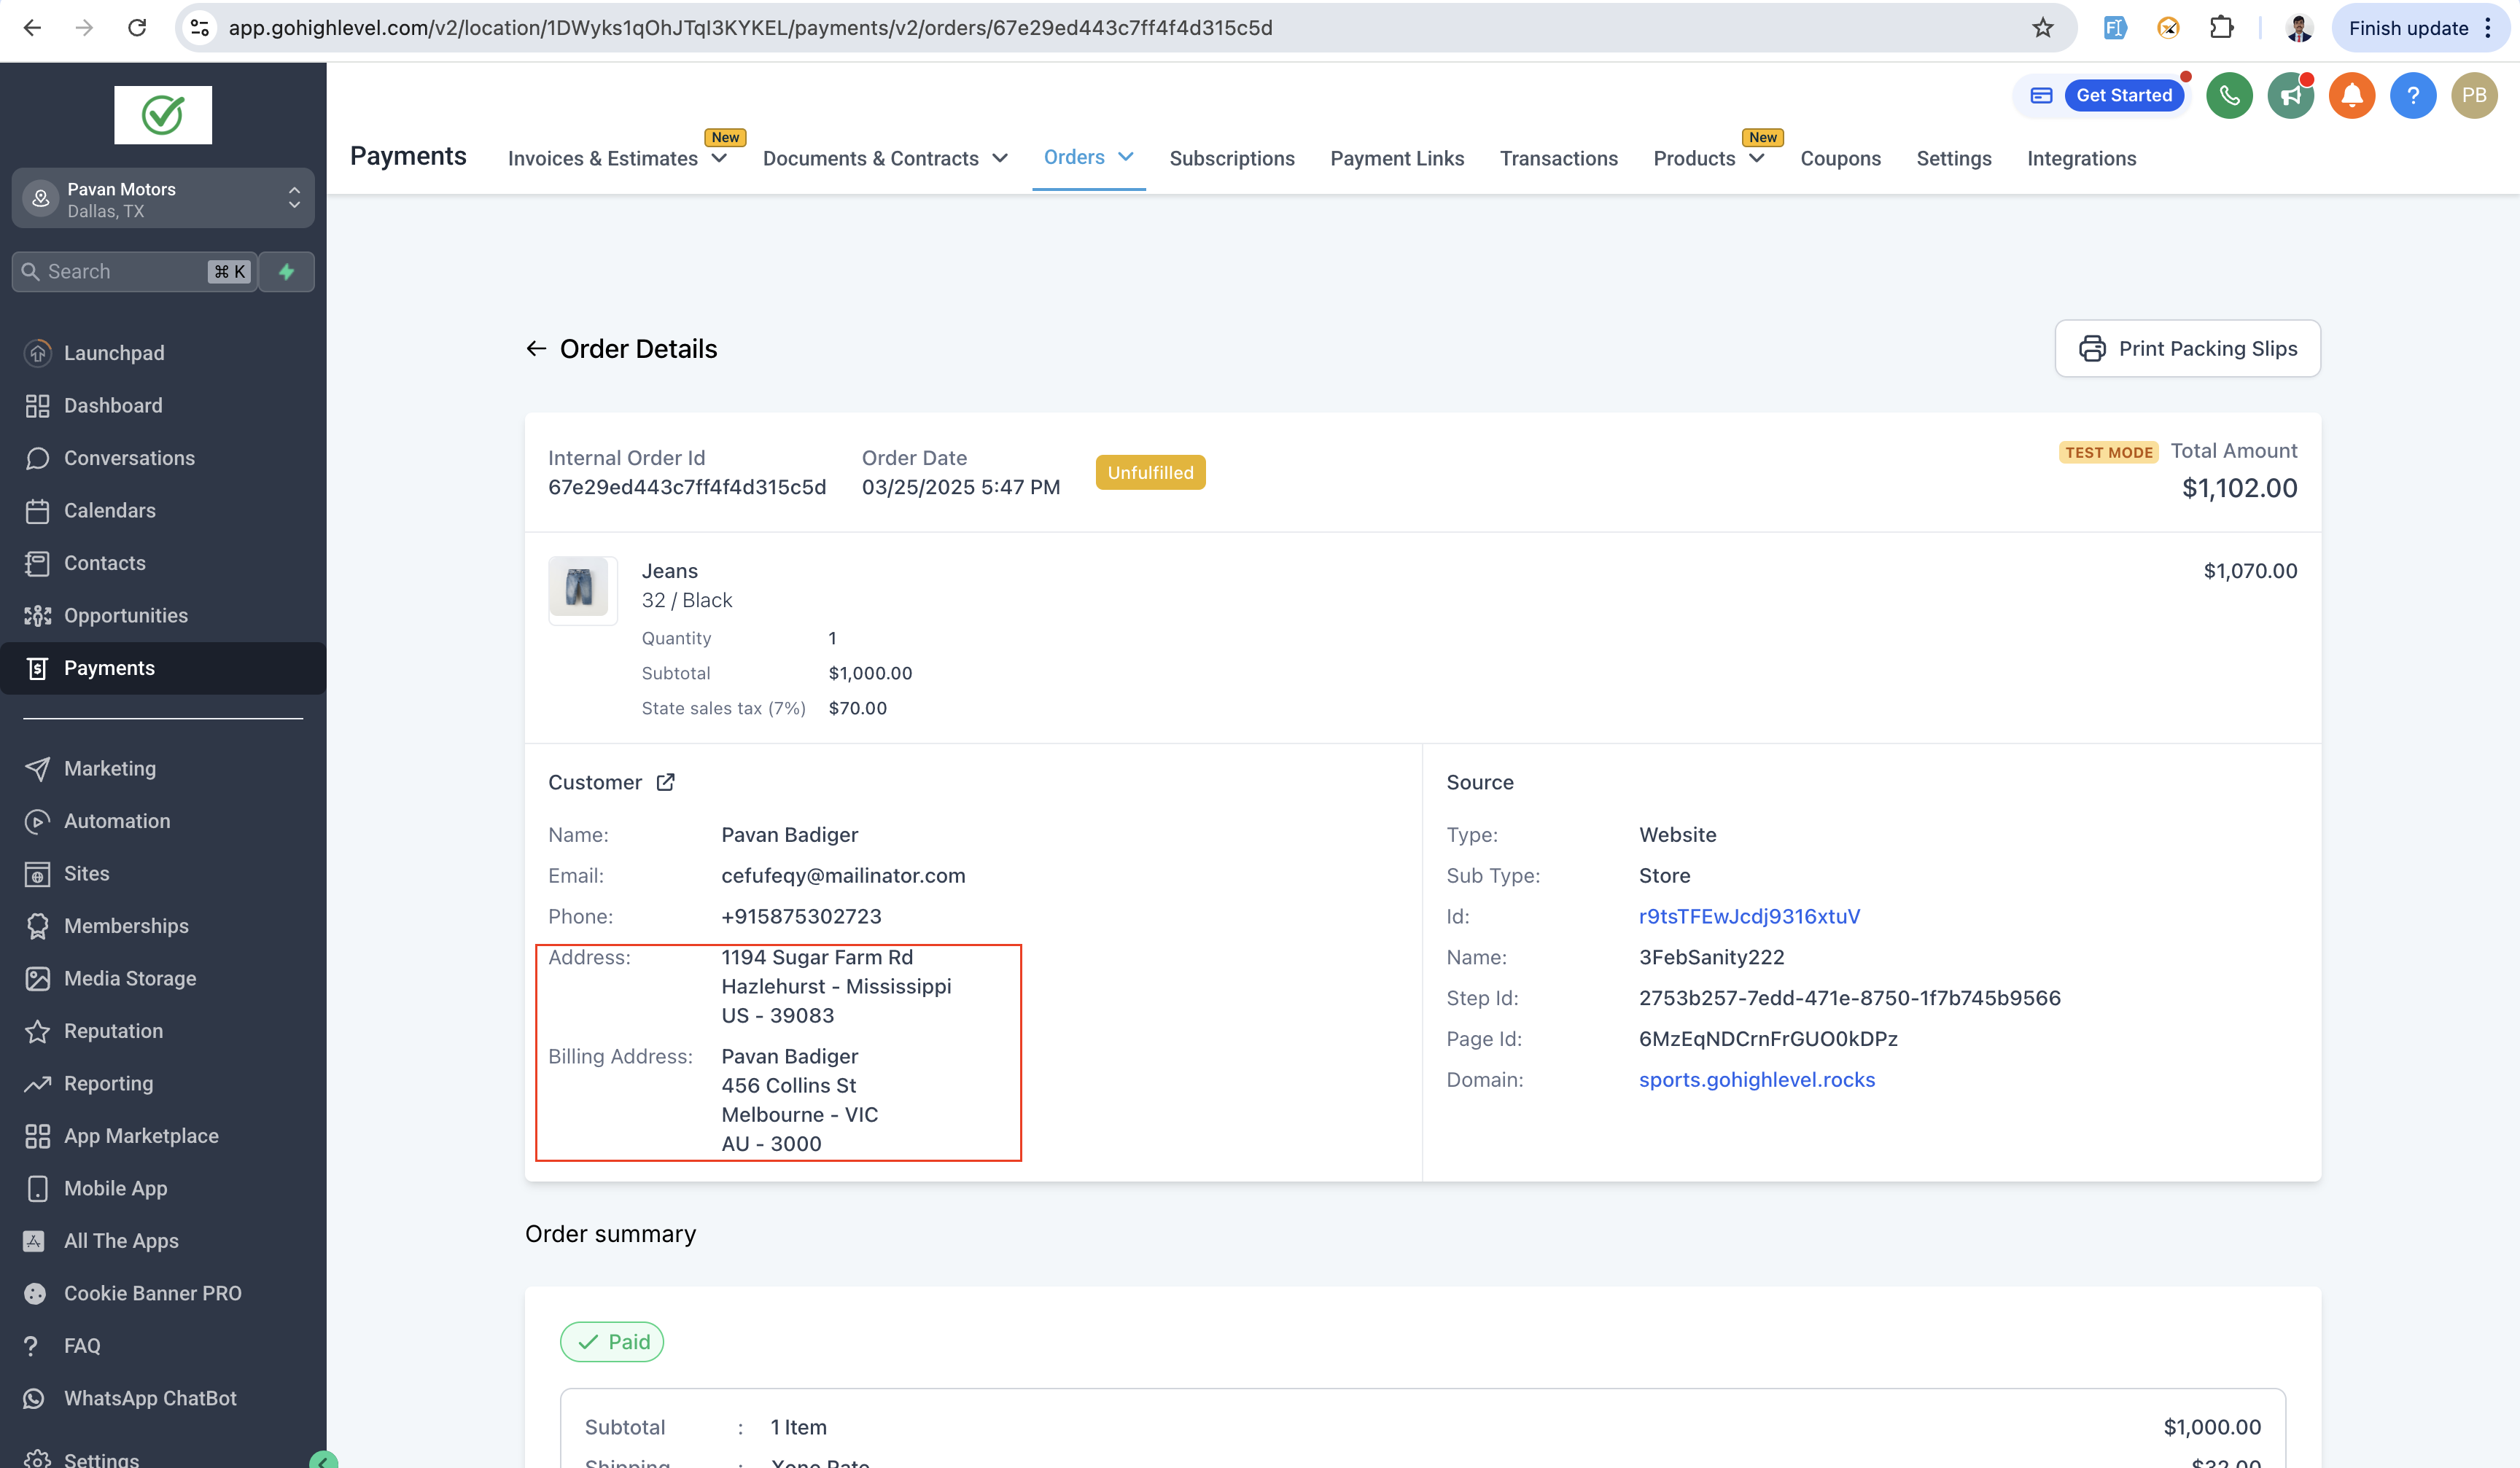Viewport: 2520px width, 1468px height.
Task: Go back from Order Details arrow
Action: (x=536, y=348)
